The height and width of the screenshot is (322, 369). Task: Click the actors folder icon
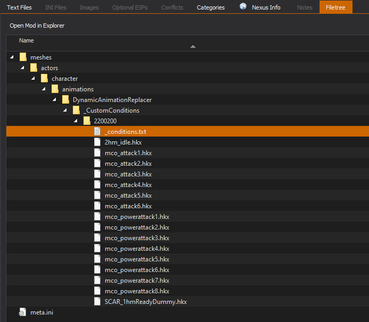coord(33,67)
